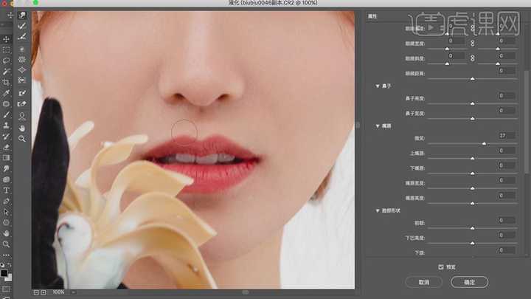The height and width of the screenshot is (299, 531).
Task: Click the 前额 forehead value input field
Action: (507, 220)
